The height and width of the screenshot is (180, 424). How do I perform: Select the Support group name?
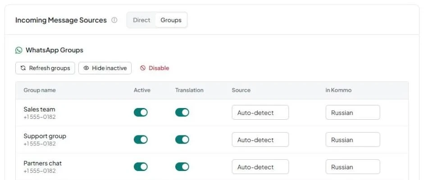click(45, 136)
